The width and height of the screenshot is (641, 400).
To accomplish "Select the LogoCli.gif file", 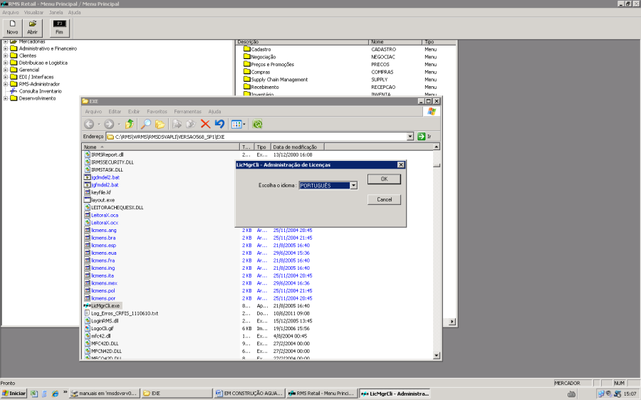I will 102,329.
